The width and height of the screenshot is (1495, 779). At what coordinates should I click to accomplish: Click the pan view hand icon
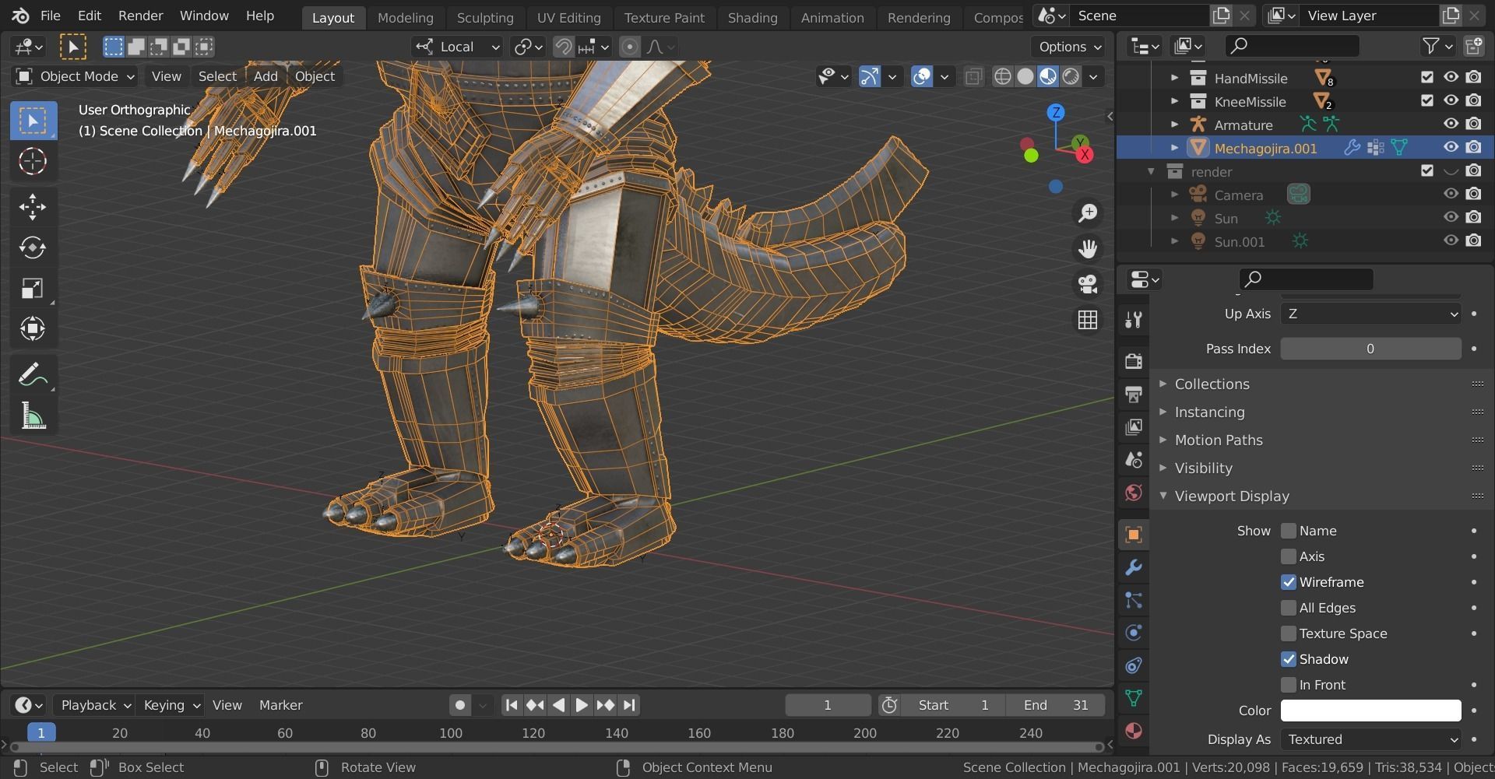tap(1088, 249)
